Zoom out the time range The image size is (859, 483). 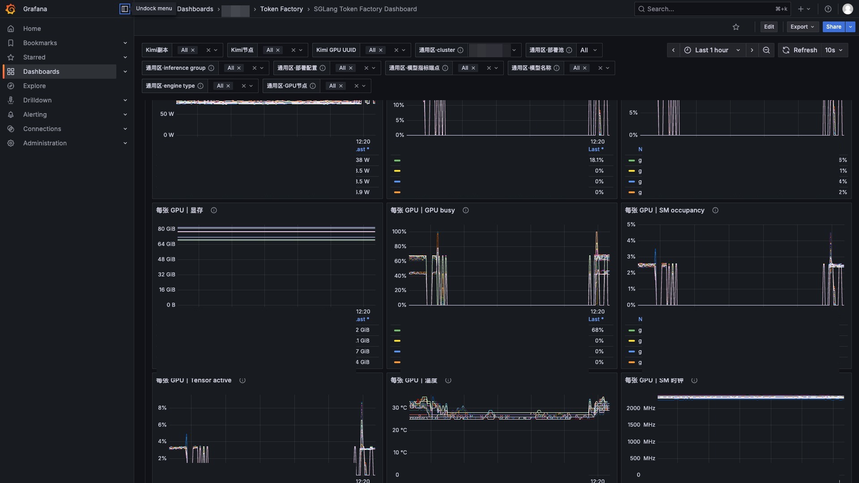click(x=766, y=50)
